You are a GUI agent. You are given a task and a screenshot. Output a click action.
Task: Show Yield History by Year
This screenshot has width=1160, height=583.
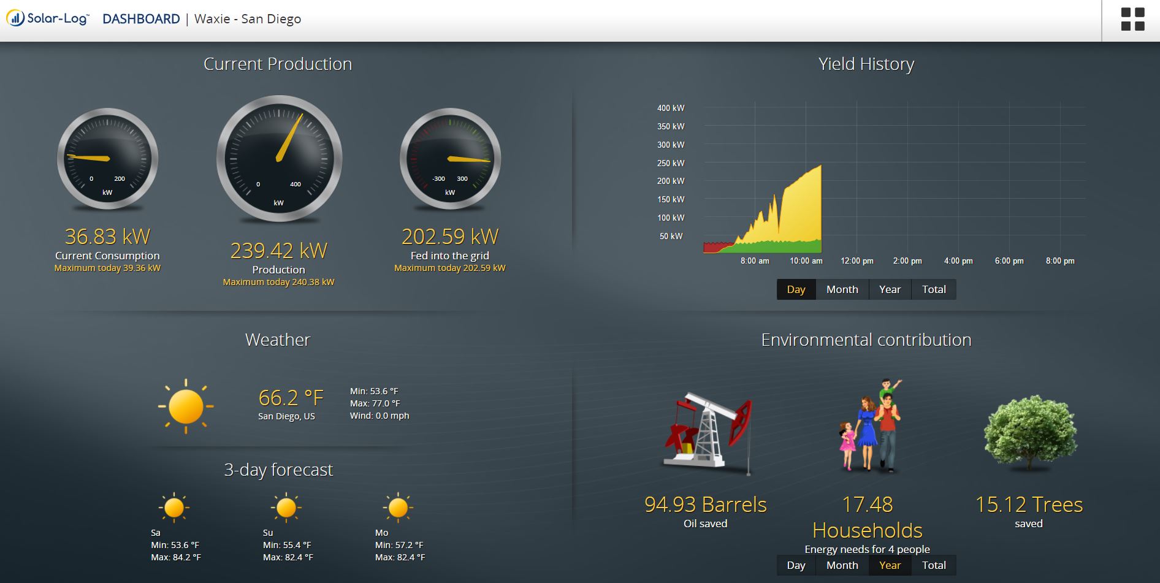coord(890,289)
